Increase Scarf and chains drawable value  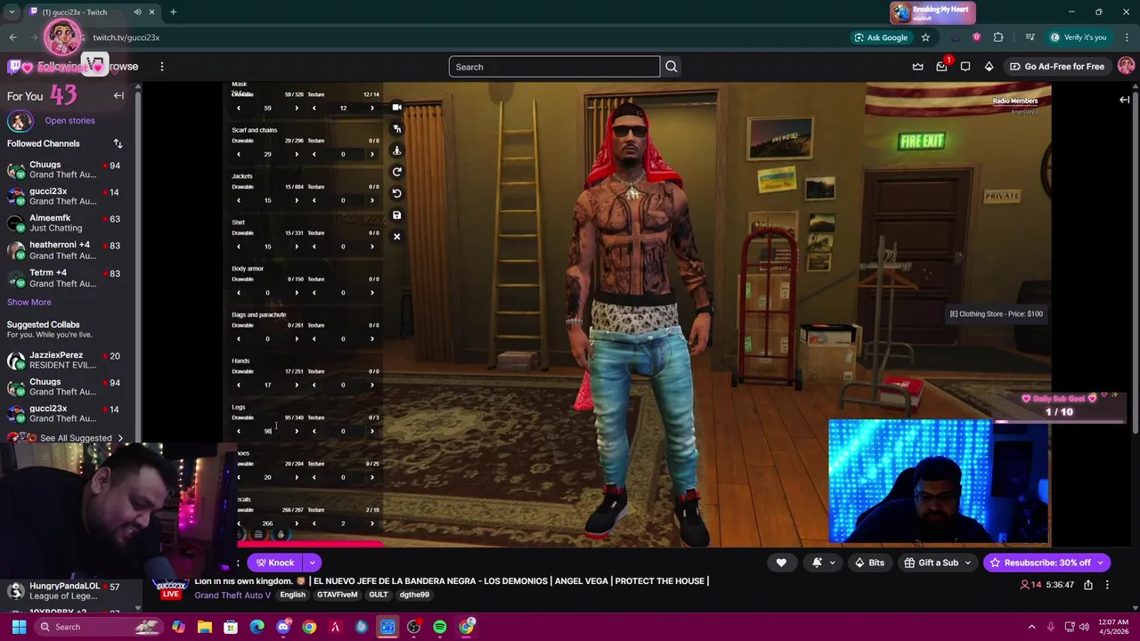pos(297,154)
